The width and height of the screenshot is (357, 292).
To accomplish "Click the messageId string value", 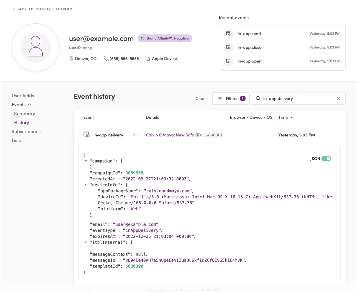I will [184, 260].
